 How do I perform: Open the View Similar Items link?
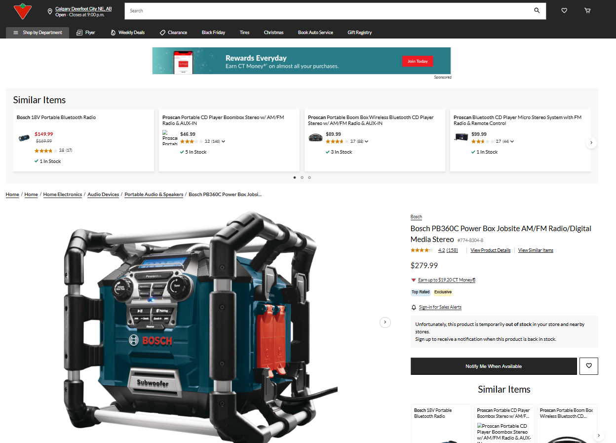point(536,250)
